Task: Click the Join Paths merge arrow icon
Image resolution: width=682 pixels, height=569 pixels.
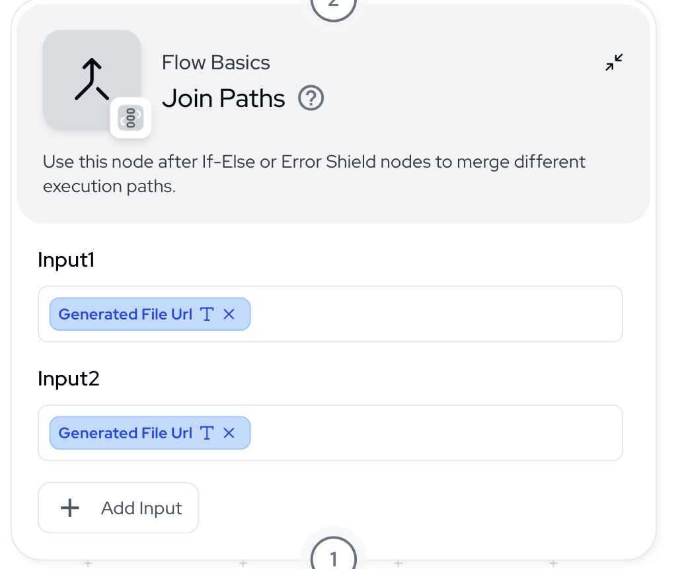Action: point(92,79)
